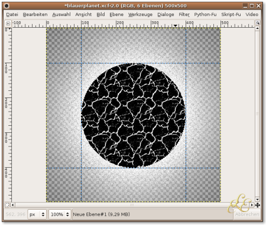Toggle the quick mask button at bottom left
This screenshot has width=266, height=225.
click(7, 205)
